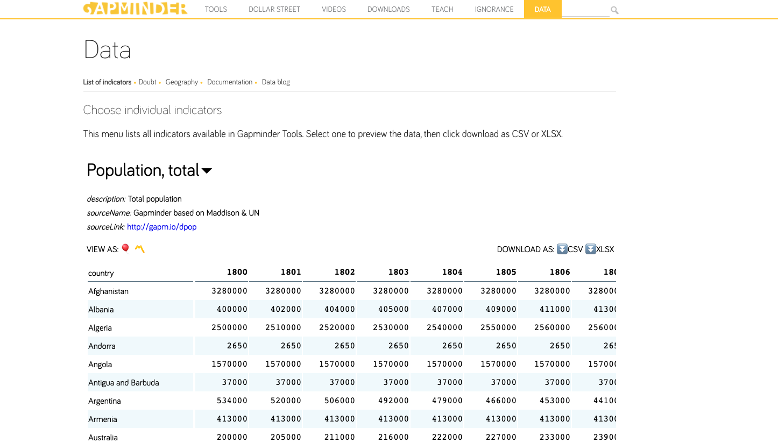Click Australia's 1805 value 227000
This screenshot has width=778, height=443.
coord(501,437)
